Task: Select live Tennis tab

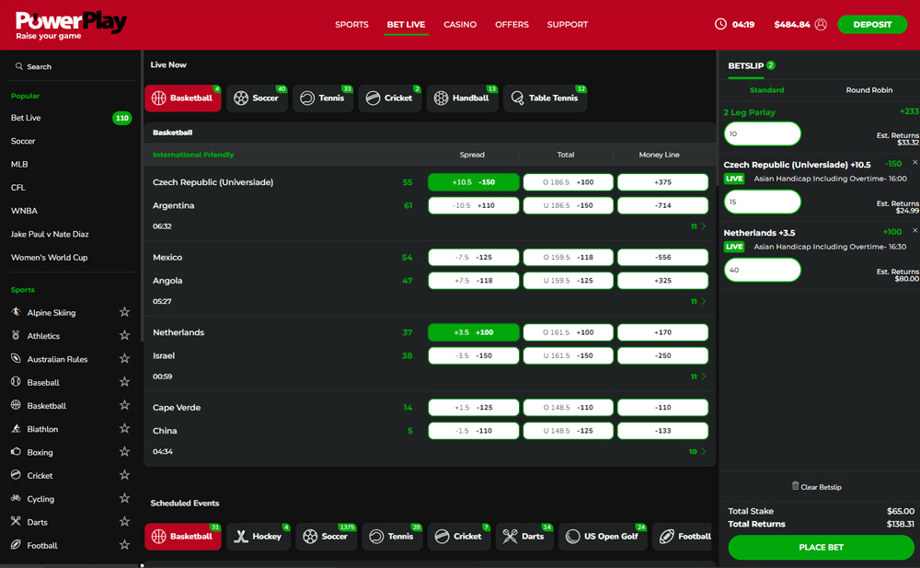Action: tap(323, 99)
